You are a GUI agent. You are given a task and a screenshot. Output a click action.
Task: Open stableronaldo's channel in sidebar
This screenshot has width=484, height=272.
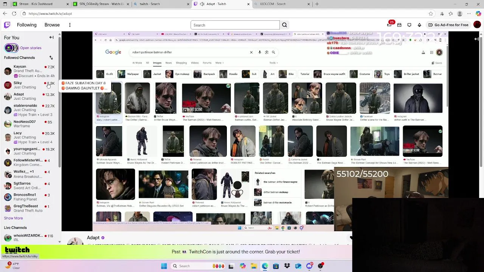coord(29,110)
